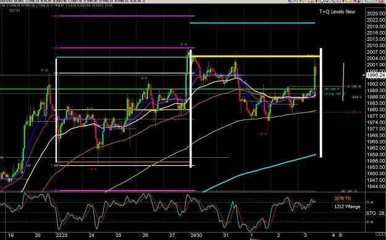Click the 1977.00 price axis label
The height and width of the screenshot is (240, 386).
376,116
